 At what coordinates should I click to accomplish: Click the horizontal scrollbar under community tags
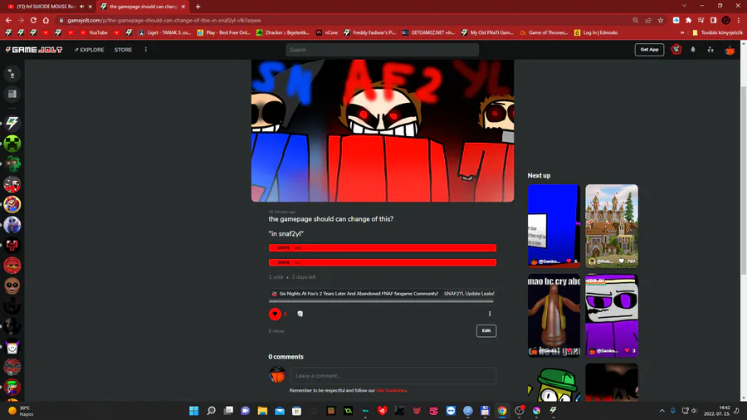click(381, 301)
